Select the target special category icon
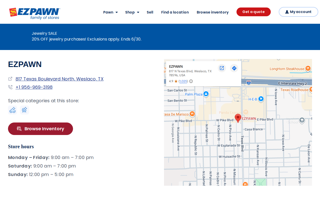Screen dimensions: 320x200 pyautogui.click(x=24, y=110)
